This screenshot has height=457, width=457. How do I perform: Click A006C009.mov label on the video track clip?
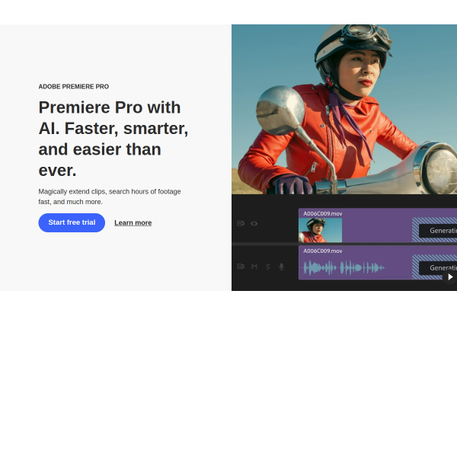click(323, 213)
